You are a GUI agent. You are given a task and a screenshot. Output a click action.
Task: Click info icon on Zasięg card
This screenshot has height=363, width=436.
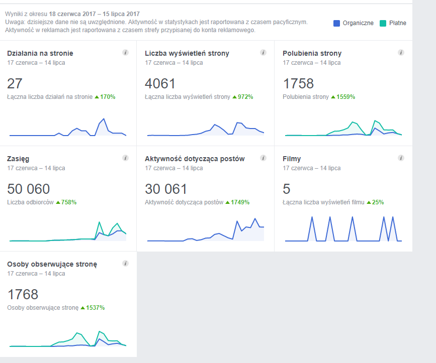[x=125, y=158]
